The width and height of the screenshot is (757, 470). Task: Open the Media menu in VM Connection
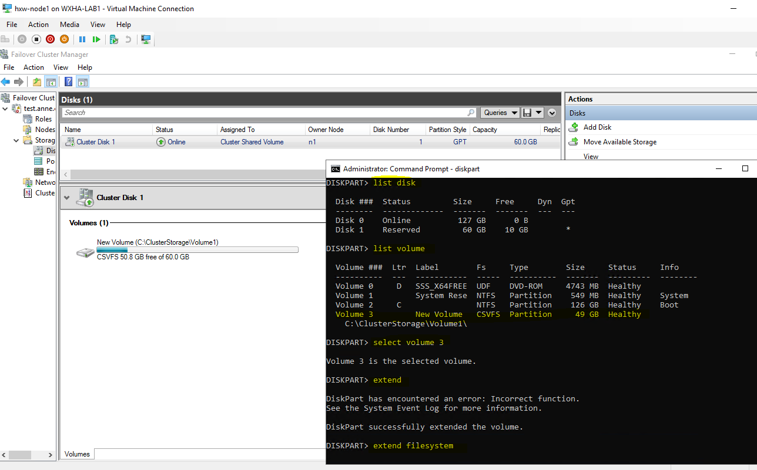click(69, 25)
